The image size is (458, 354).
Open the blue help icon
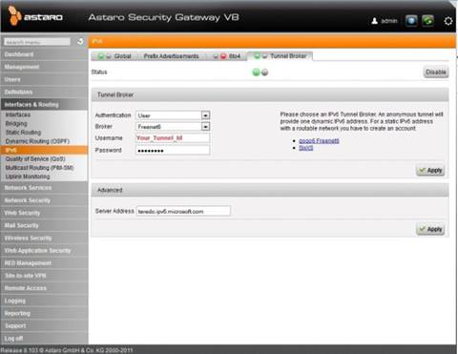coord(411,21)
